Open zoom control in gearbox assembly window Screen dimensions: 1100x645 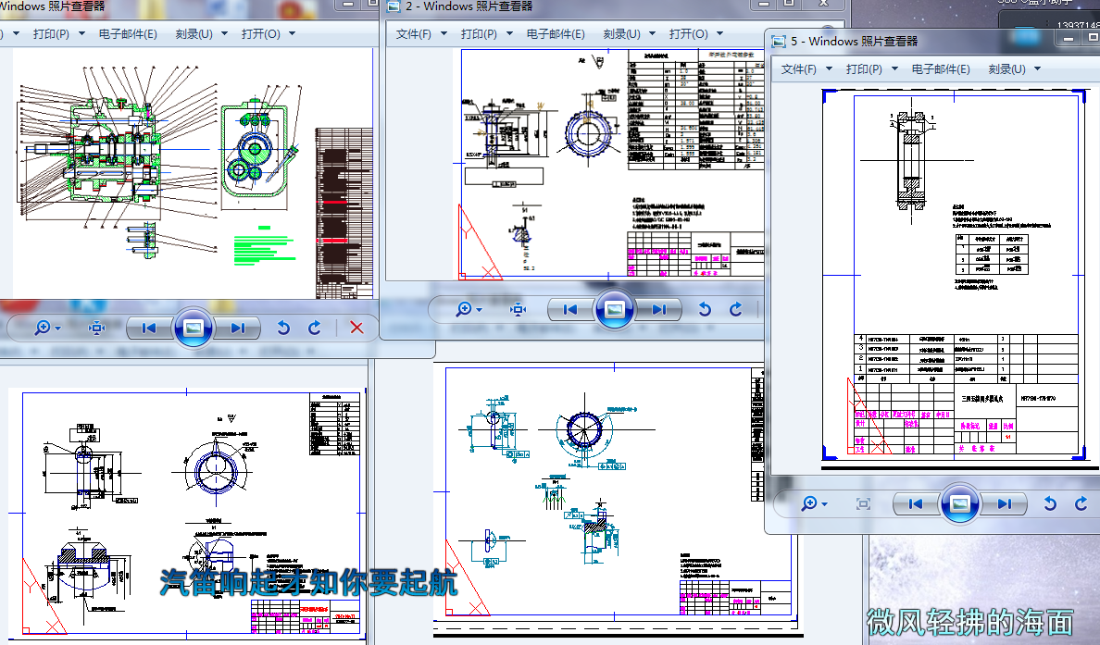coord(48,328)
